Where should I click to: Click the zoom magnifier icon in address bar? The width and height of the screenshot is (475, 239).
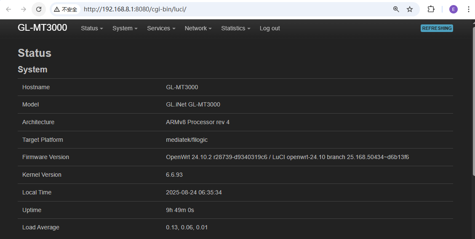(x=396, y=9)
